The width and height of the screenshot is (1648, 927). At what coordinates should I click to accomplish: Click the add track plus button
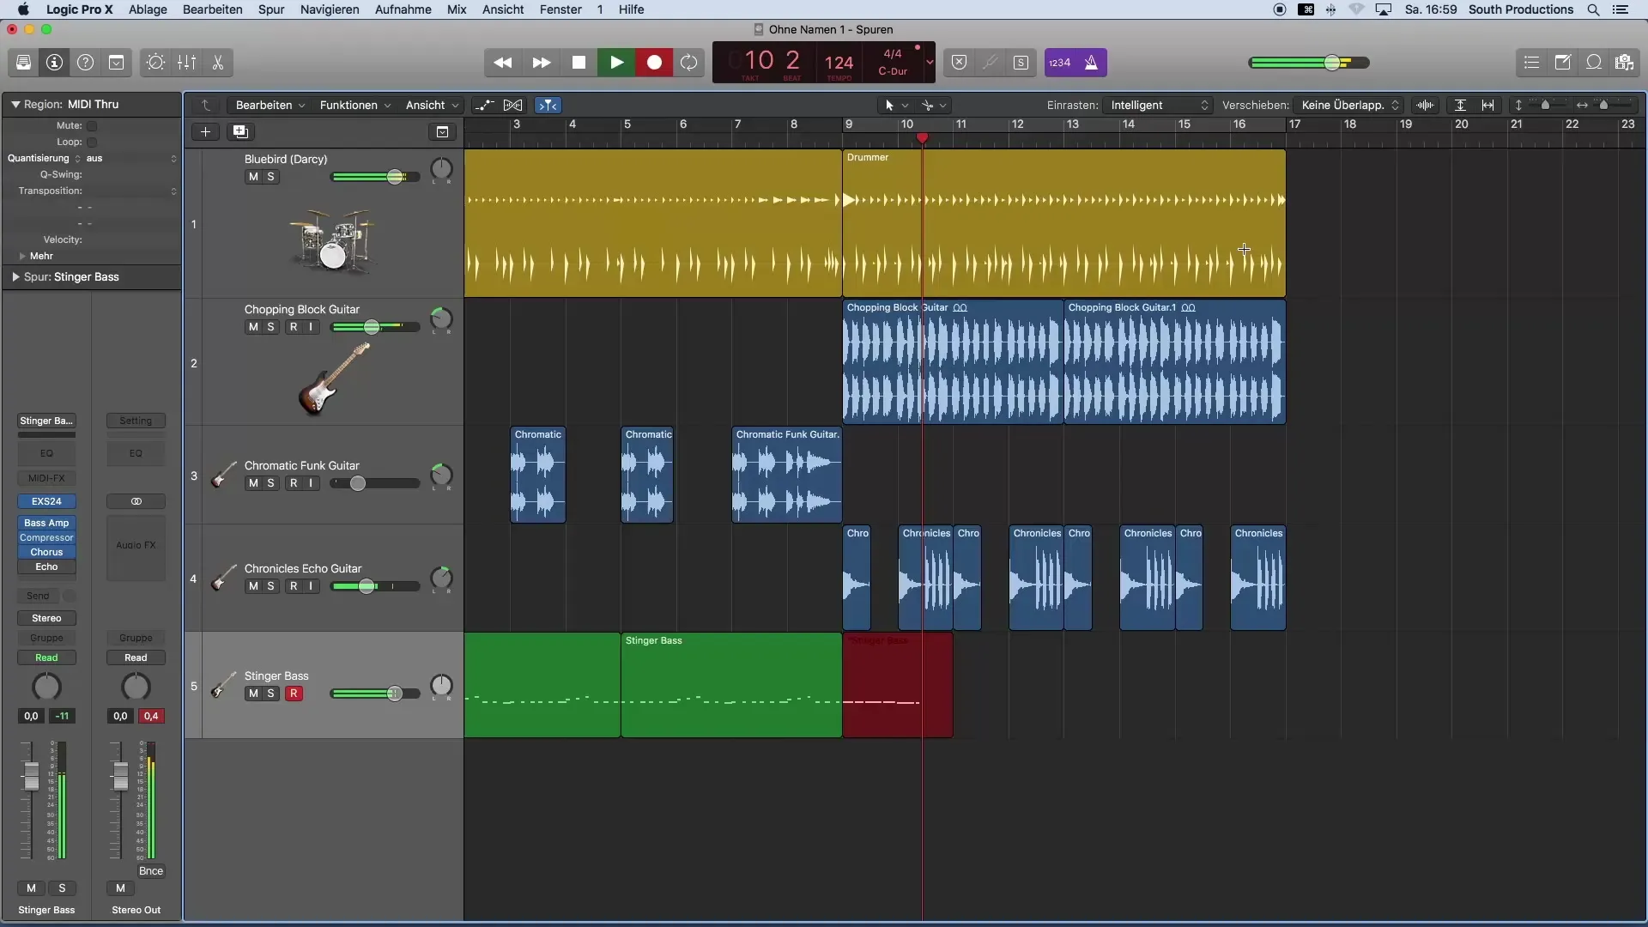[205, 131]
